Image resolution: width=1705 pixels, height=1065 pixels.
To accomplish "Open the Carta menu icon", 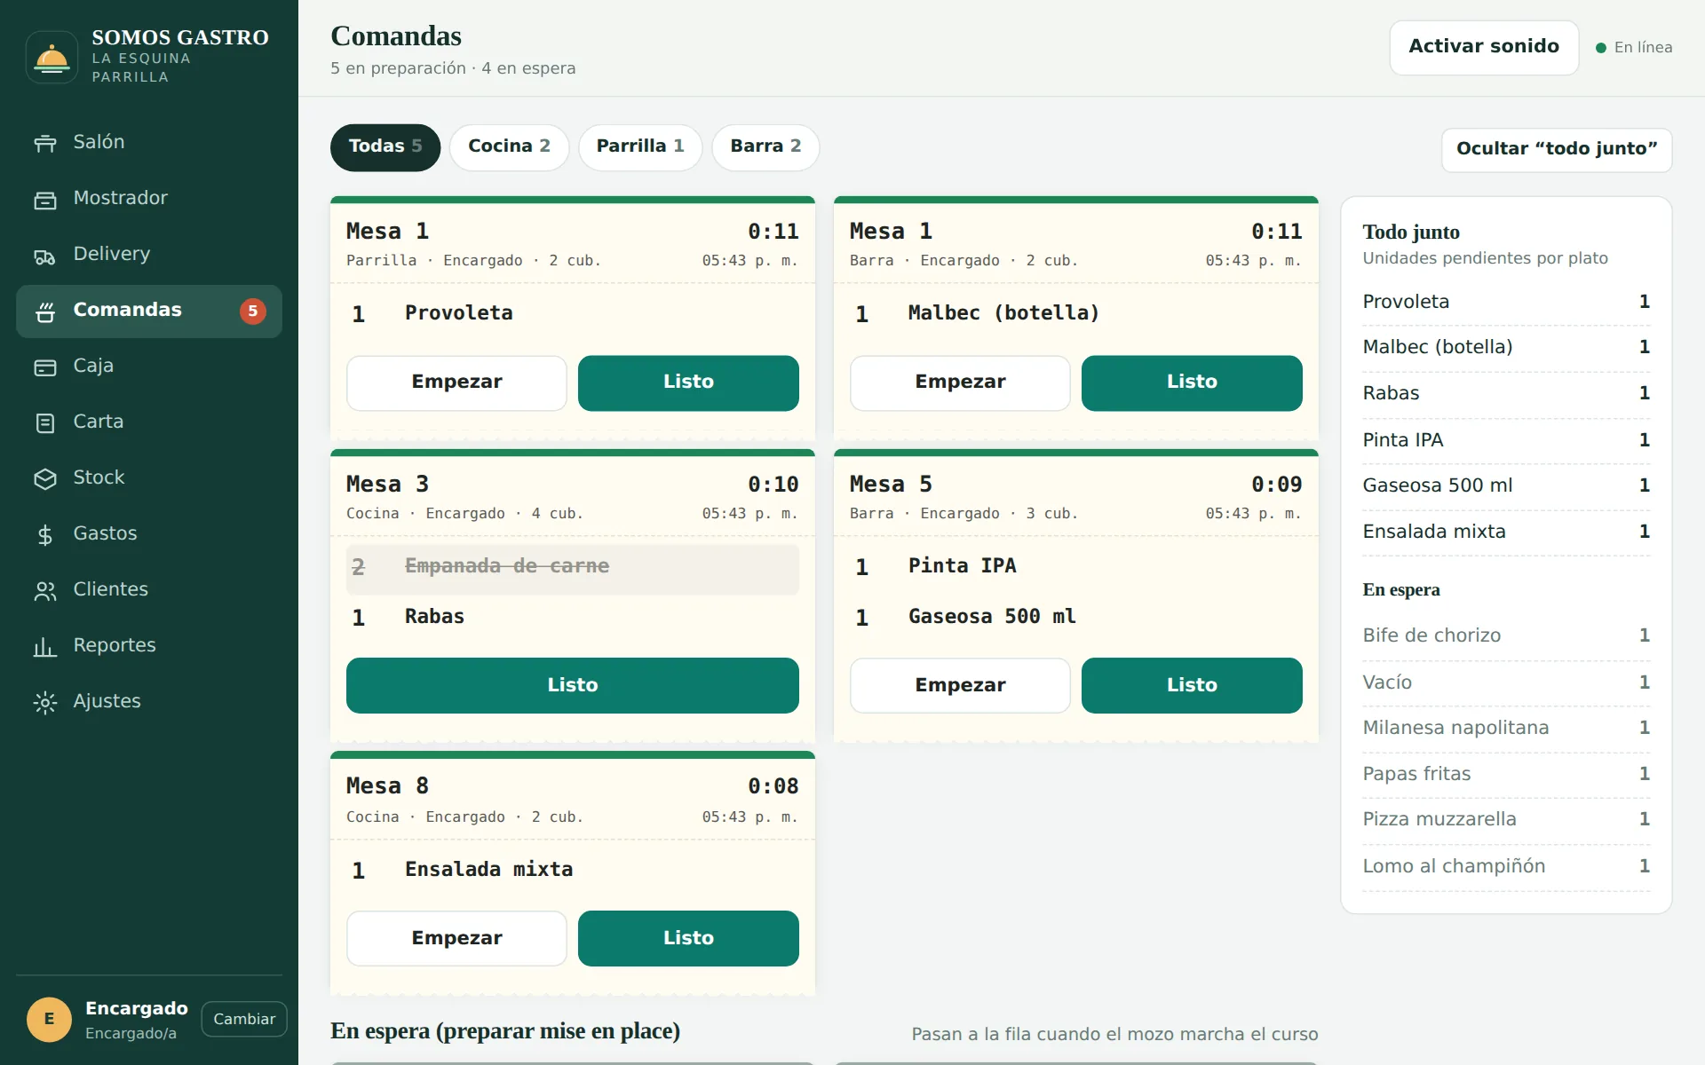I will point(45,422).
